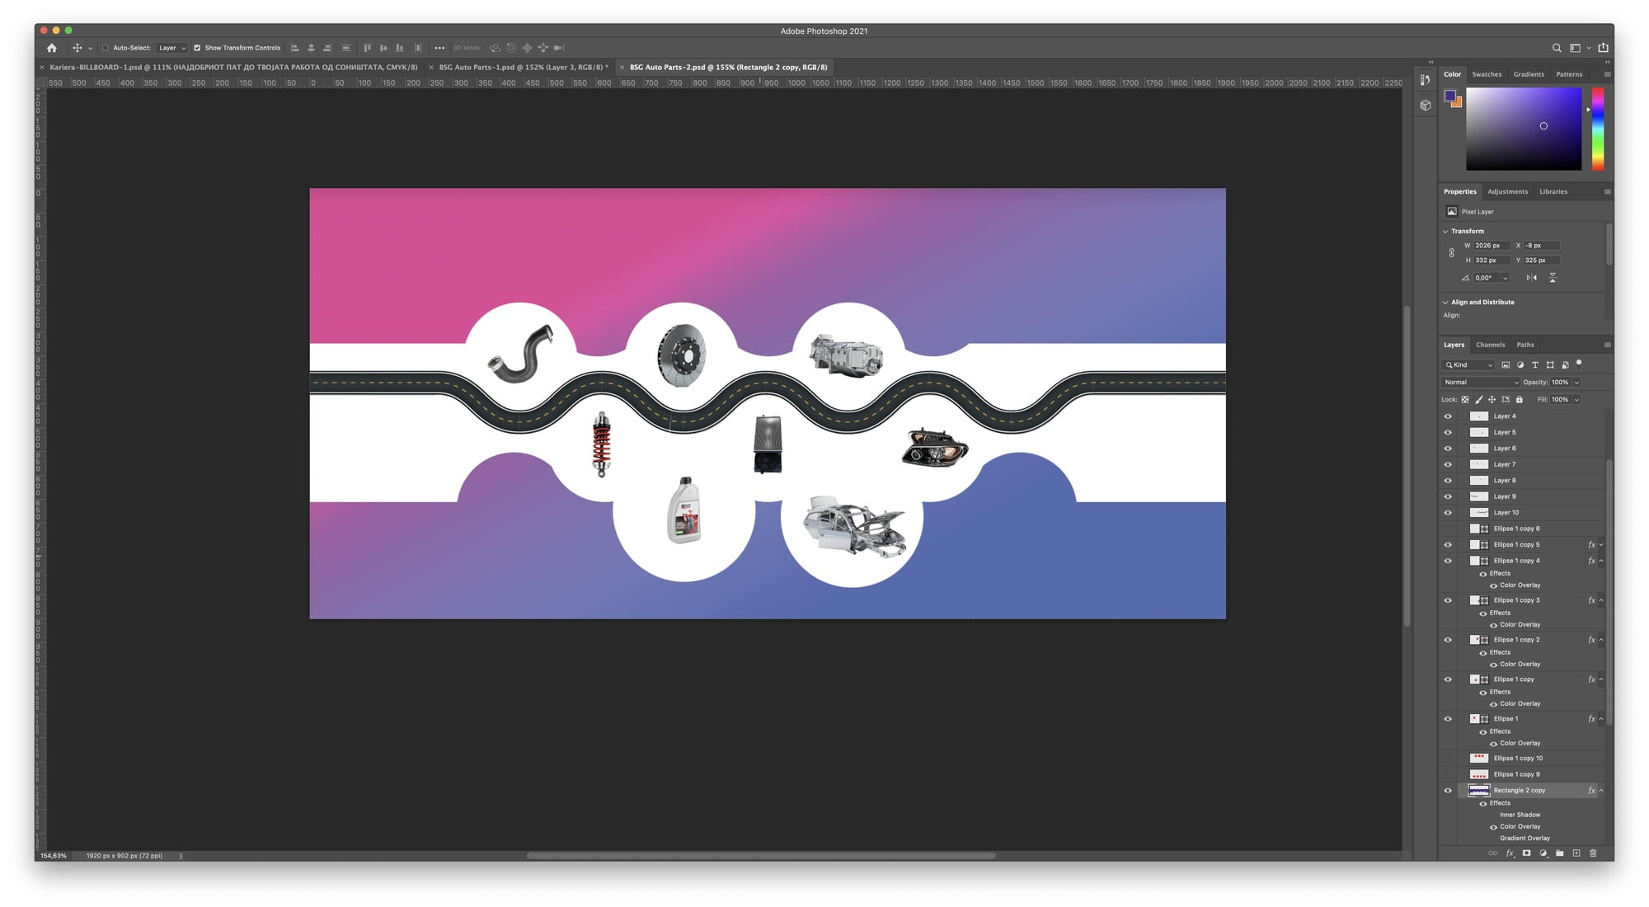The height and width of the screenshot is (907, 1649).
Task: Flip horizontal icon in Transform section
Action: coord(1531,278)
